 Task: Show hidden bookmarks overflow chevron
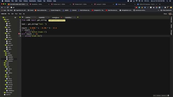click(x=158, y=10)
